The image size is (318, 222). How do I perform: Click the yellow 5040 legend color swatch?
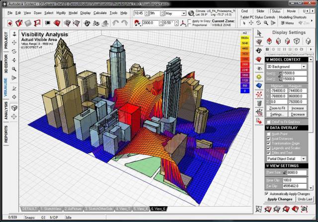(x=245, y=43)
